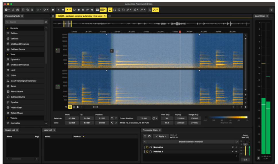This screenshot has height=164, width=278.
Task: Open the brush selection tool dropdown
Action: (131, 10)
